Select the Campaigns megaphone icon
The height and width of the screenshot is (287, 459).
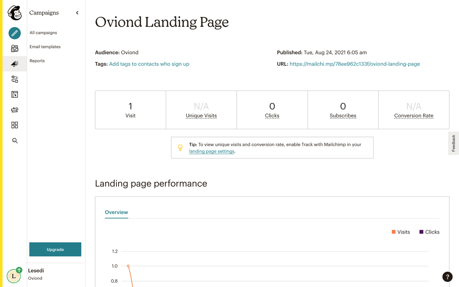(x=14, y=63)
